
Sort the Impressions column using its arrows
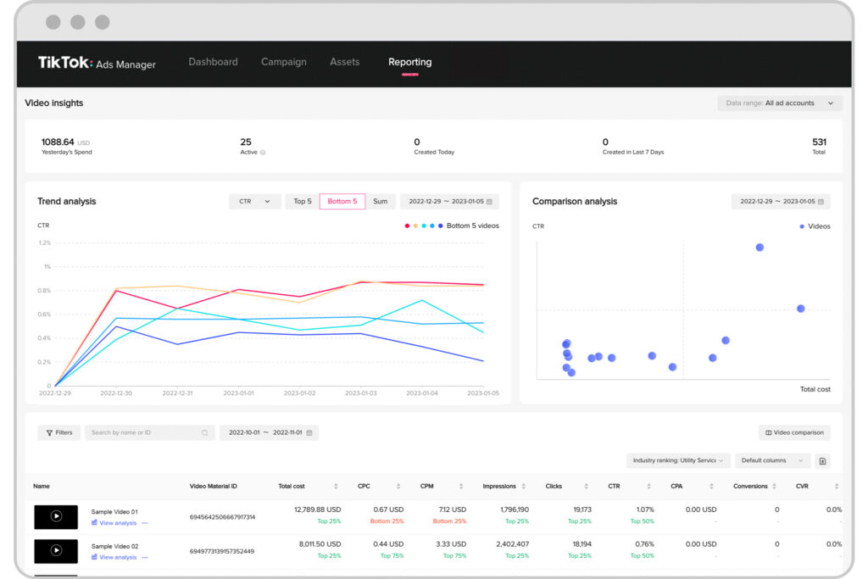coord(523,487)
